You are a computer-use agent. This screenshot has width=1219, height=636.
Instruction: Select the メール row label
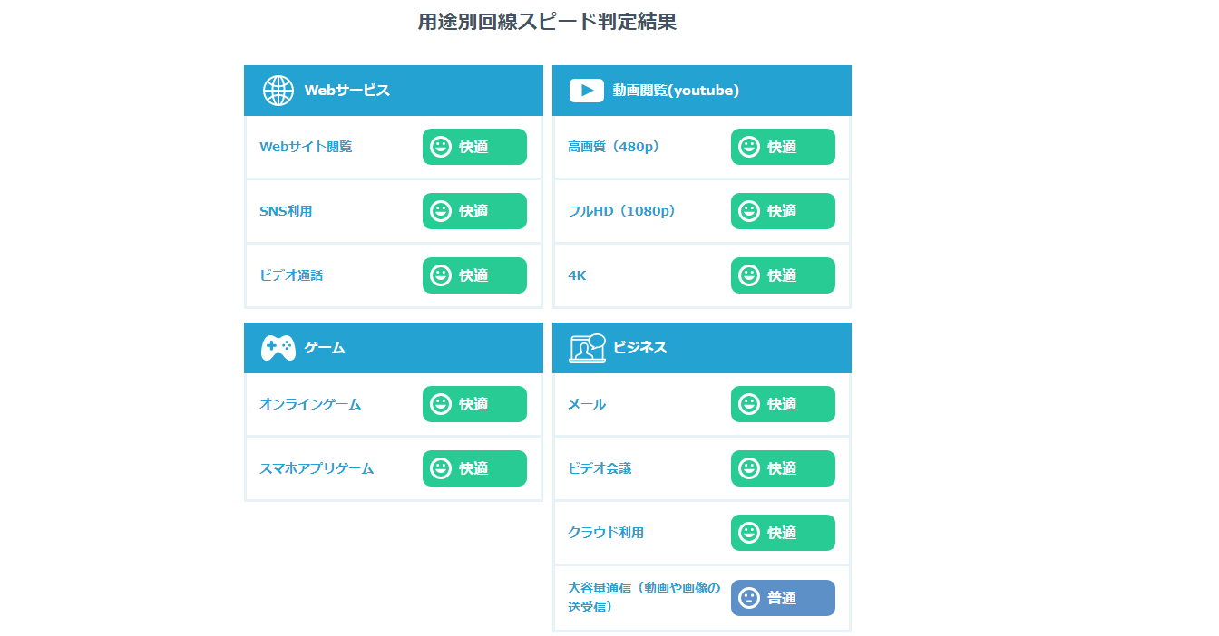tap(587, 404)
